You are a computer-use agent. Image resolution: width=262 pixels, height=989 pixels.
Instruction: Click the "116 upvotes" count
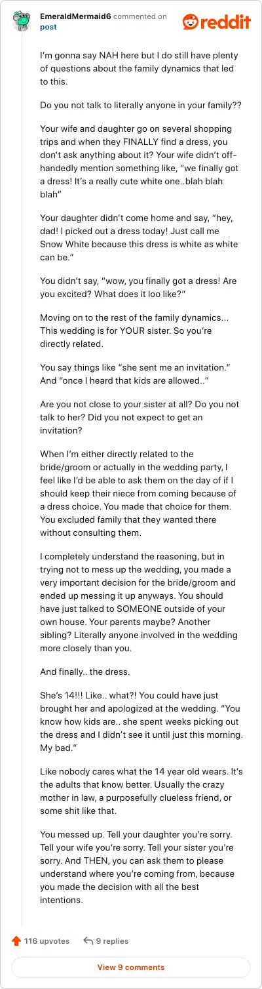coord(47,940)
